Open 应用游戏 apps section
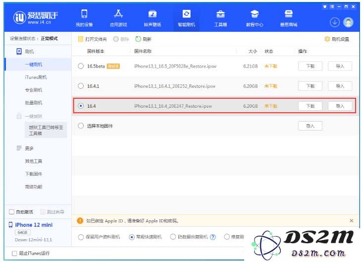362x262 pixels. pyautogui.click(x=118, y=18)
